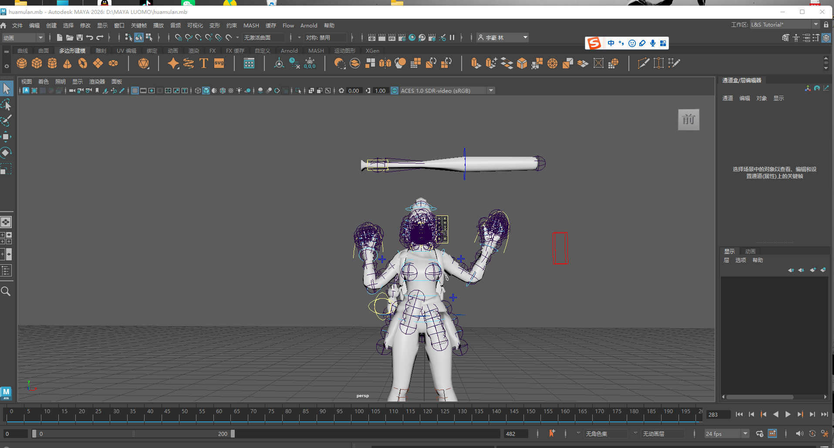834x448 pixels.
Task: Open the 24 fps frame rate dropdown
Action: click(x=727, y=434)
